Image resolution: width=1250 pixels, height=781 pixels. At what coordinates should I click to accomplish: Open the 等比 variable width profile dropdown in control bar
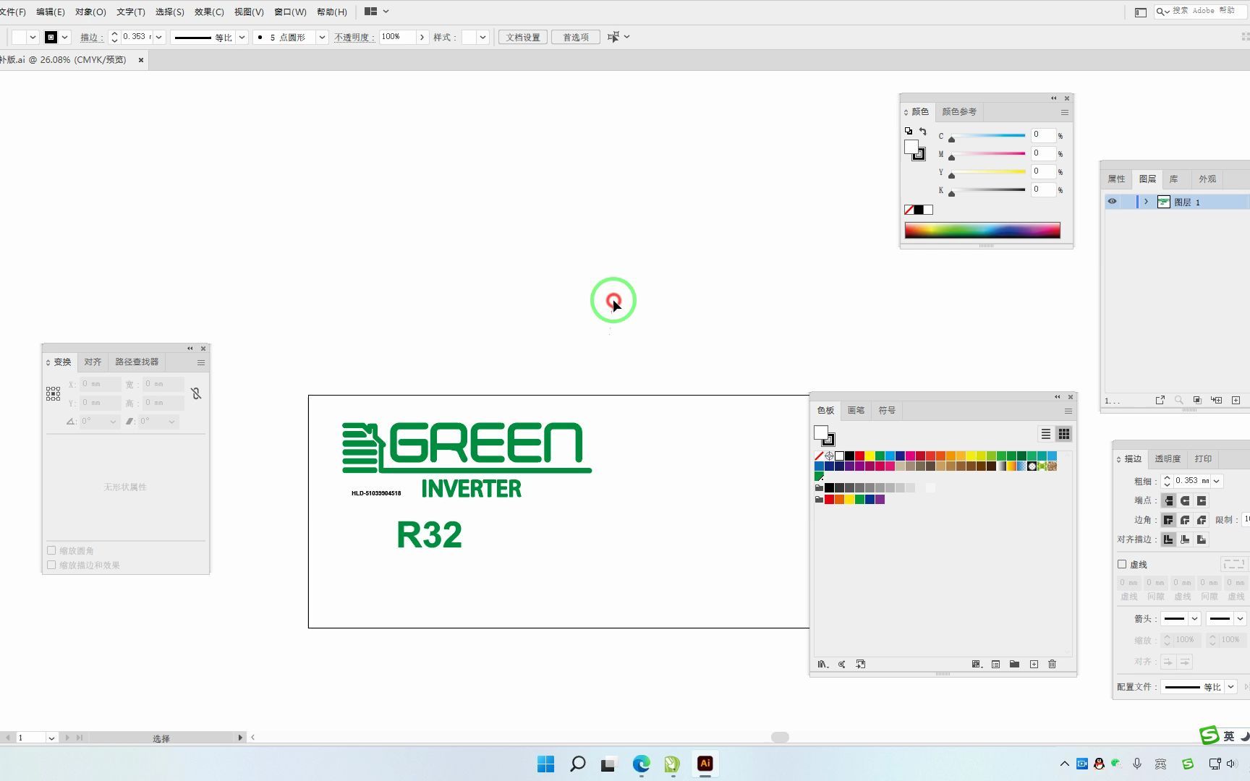[x=242, y=37]
